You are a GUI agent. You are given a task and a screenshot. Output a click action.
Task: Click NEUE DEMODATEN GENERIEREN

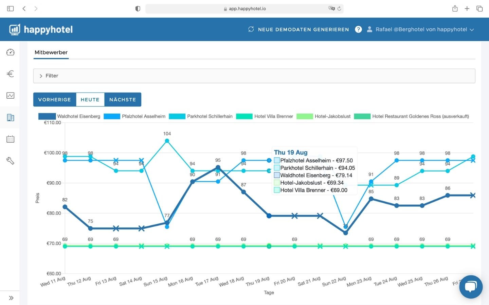[x=304, y=29]
